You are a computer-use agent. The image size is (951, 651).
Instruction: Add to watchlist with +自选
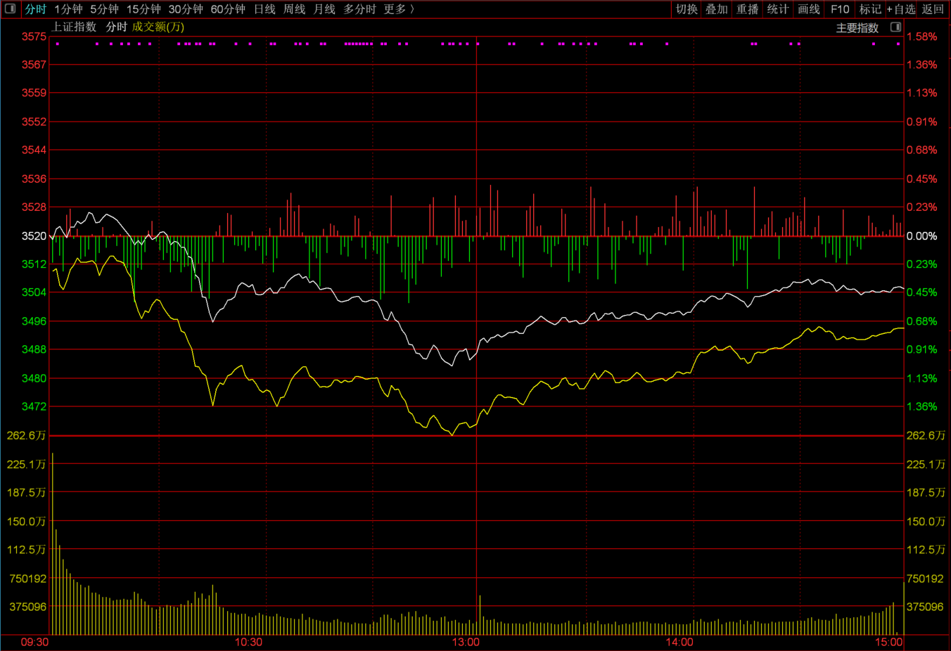(x=901, y=9)
